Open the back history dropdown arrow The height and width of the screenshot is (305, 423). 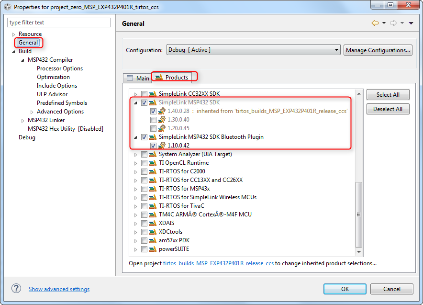[384, 23]
